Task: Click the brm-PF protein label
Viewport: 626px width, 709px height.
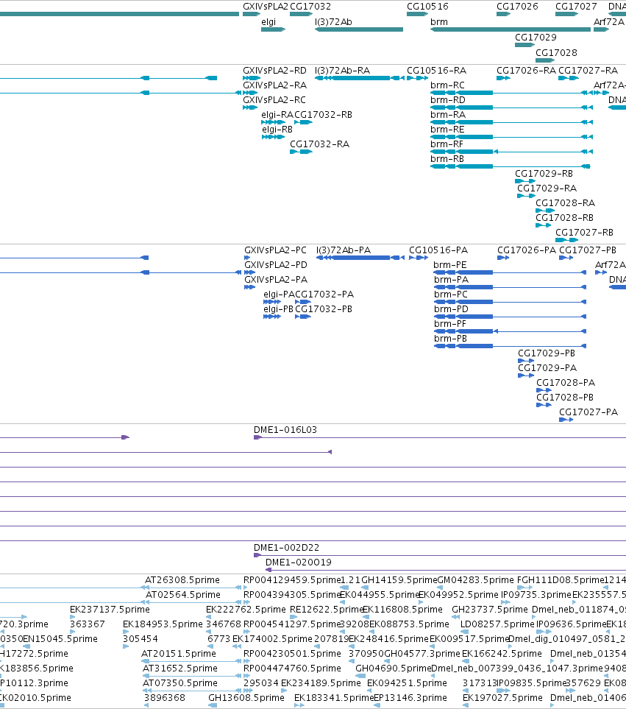Action: click(x=450, y=324)
